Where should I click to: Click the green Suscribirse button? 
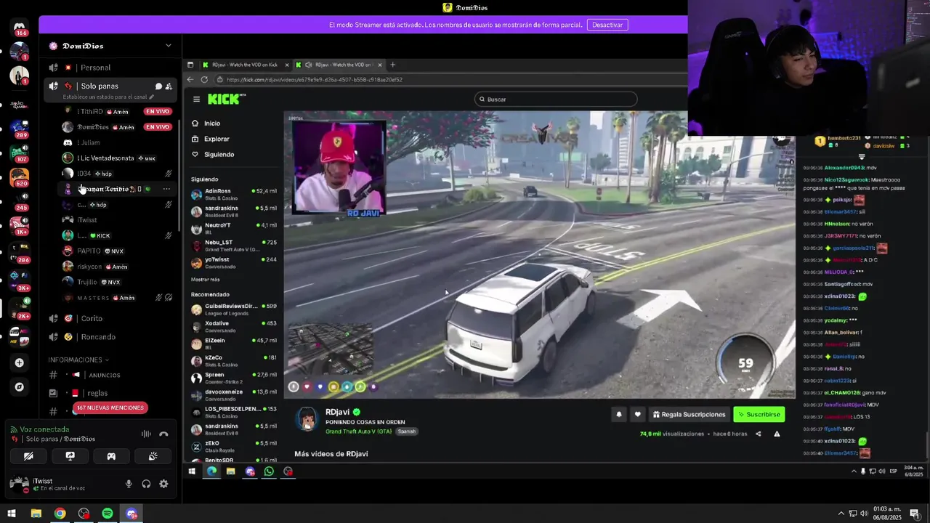(759, 414)
